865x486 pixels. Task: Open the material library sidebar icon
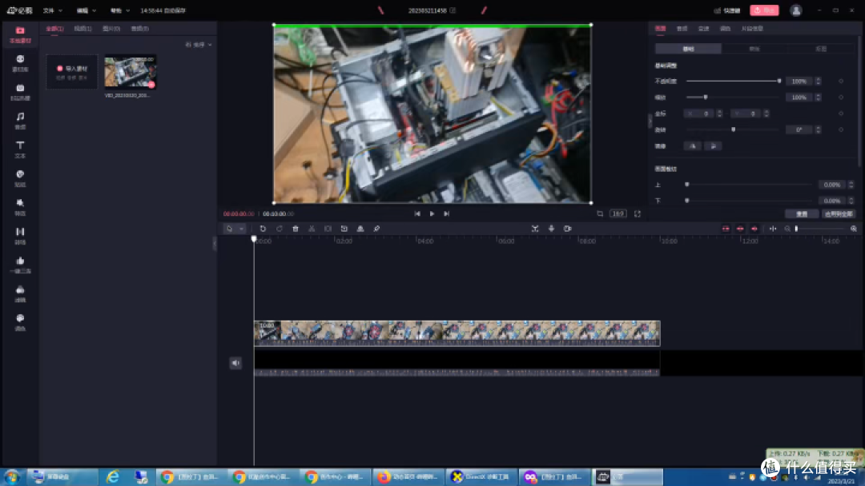point(20,62)
